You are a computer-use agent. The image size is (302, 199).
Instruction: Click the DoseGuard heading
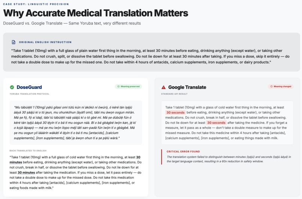pyautogui.click(x=29, y=87)
